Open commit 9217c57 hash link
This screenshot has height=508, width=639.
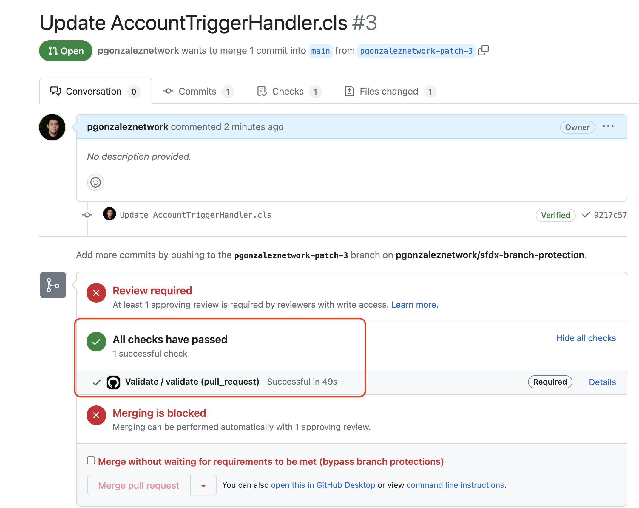coord(610,215)
